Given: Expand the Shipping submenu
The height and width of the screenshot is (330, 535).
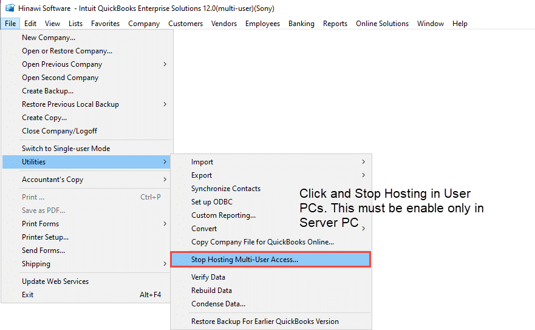Looking at the screenshot, I should tap(87, 263).
